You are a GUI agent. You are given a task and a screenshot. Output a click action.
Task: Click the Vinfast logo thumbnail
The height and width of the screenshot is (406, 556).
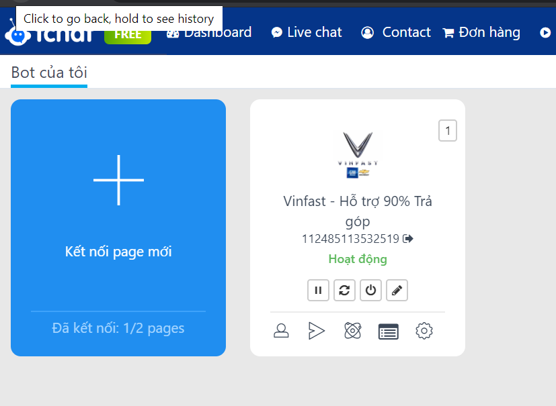click(358, 155)
